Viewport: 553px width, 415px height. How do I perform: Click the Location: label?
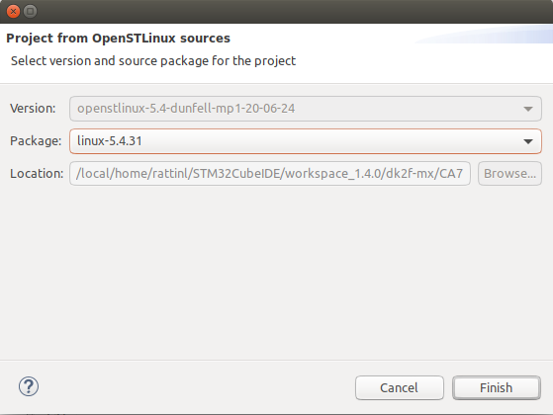pos(37,173)
